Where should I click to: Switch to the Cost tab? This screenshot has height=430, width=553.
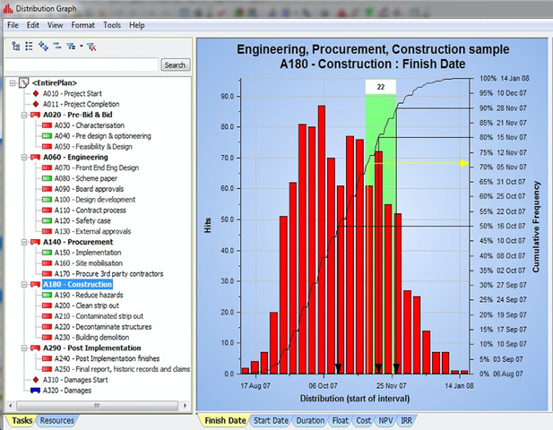click(363, 420)
